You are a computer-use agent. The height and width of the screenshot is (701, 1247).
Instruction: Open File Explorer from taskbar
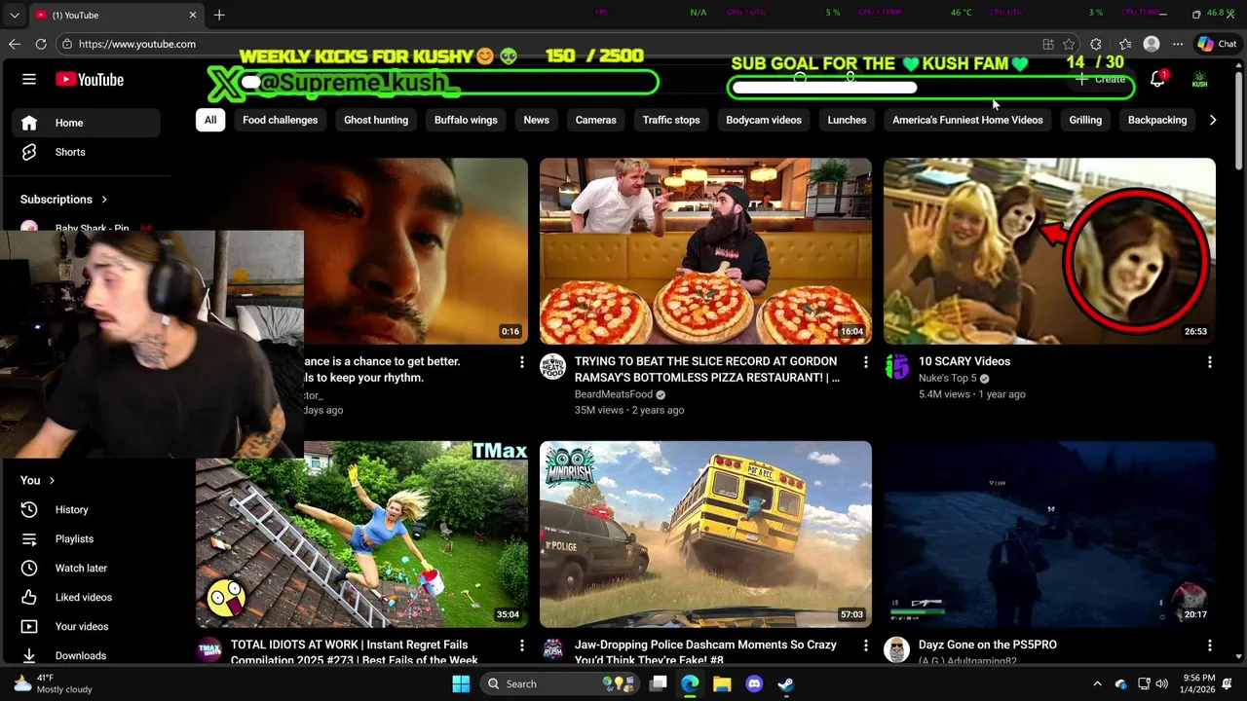point(722,683)
